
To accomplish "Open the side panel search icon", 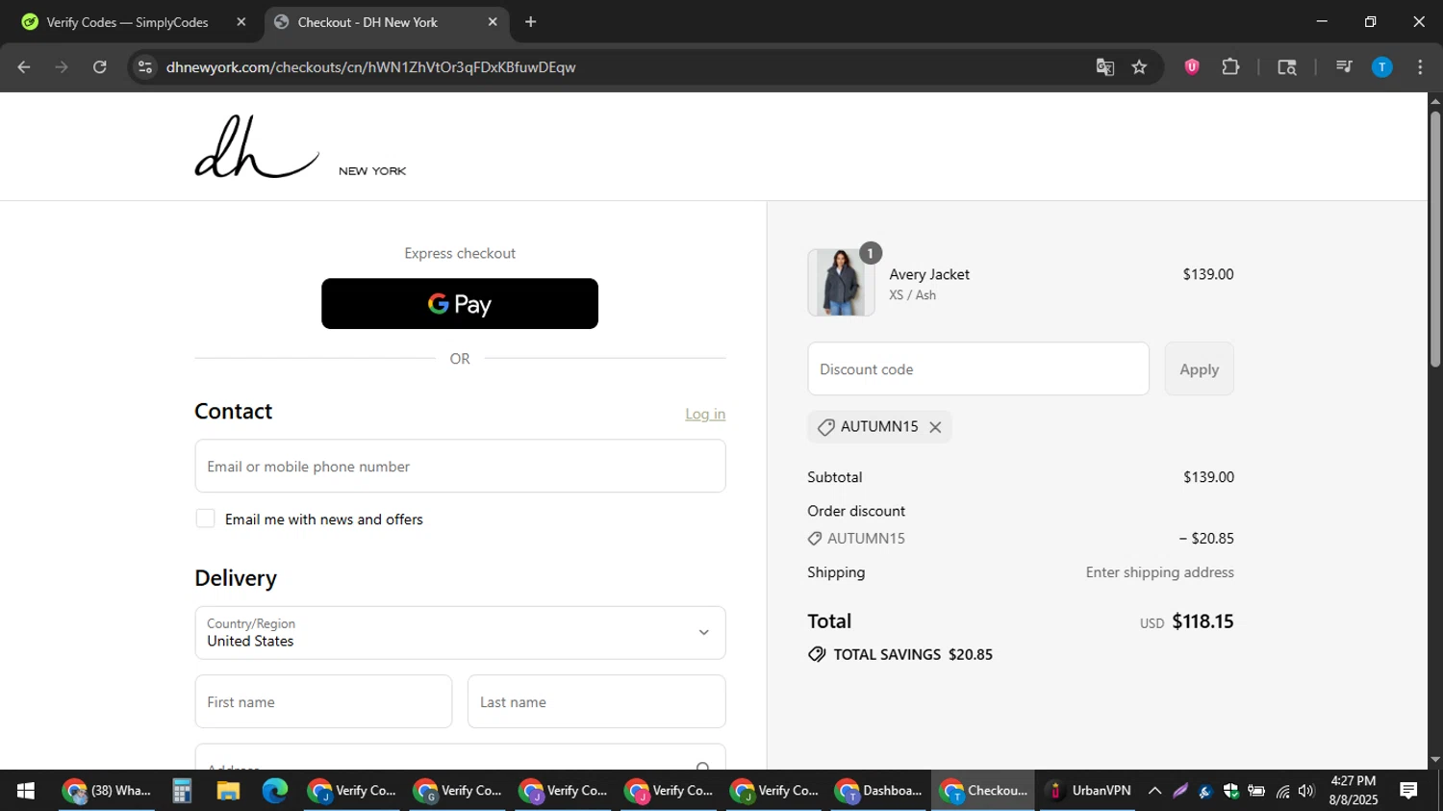I will (x=1287, y=67).
